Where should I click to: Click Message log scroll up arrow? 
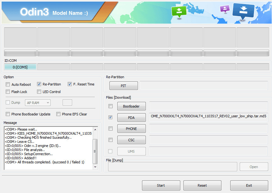tap(95, 129)
